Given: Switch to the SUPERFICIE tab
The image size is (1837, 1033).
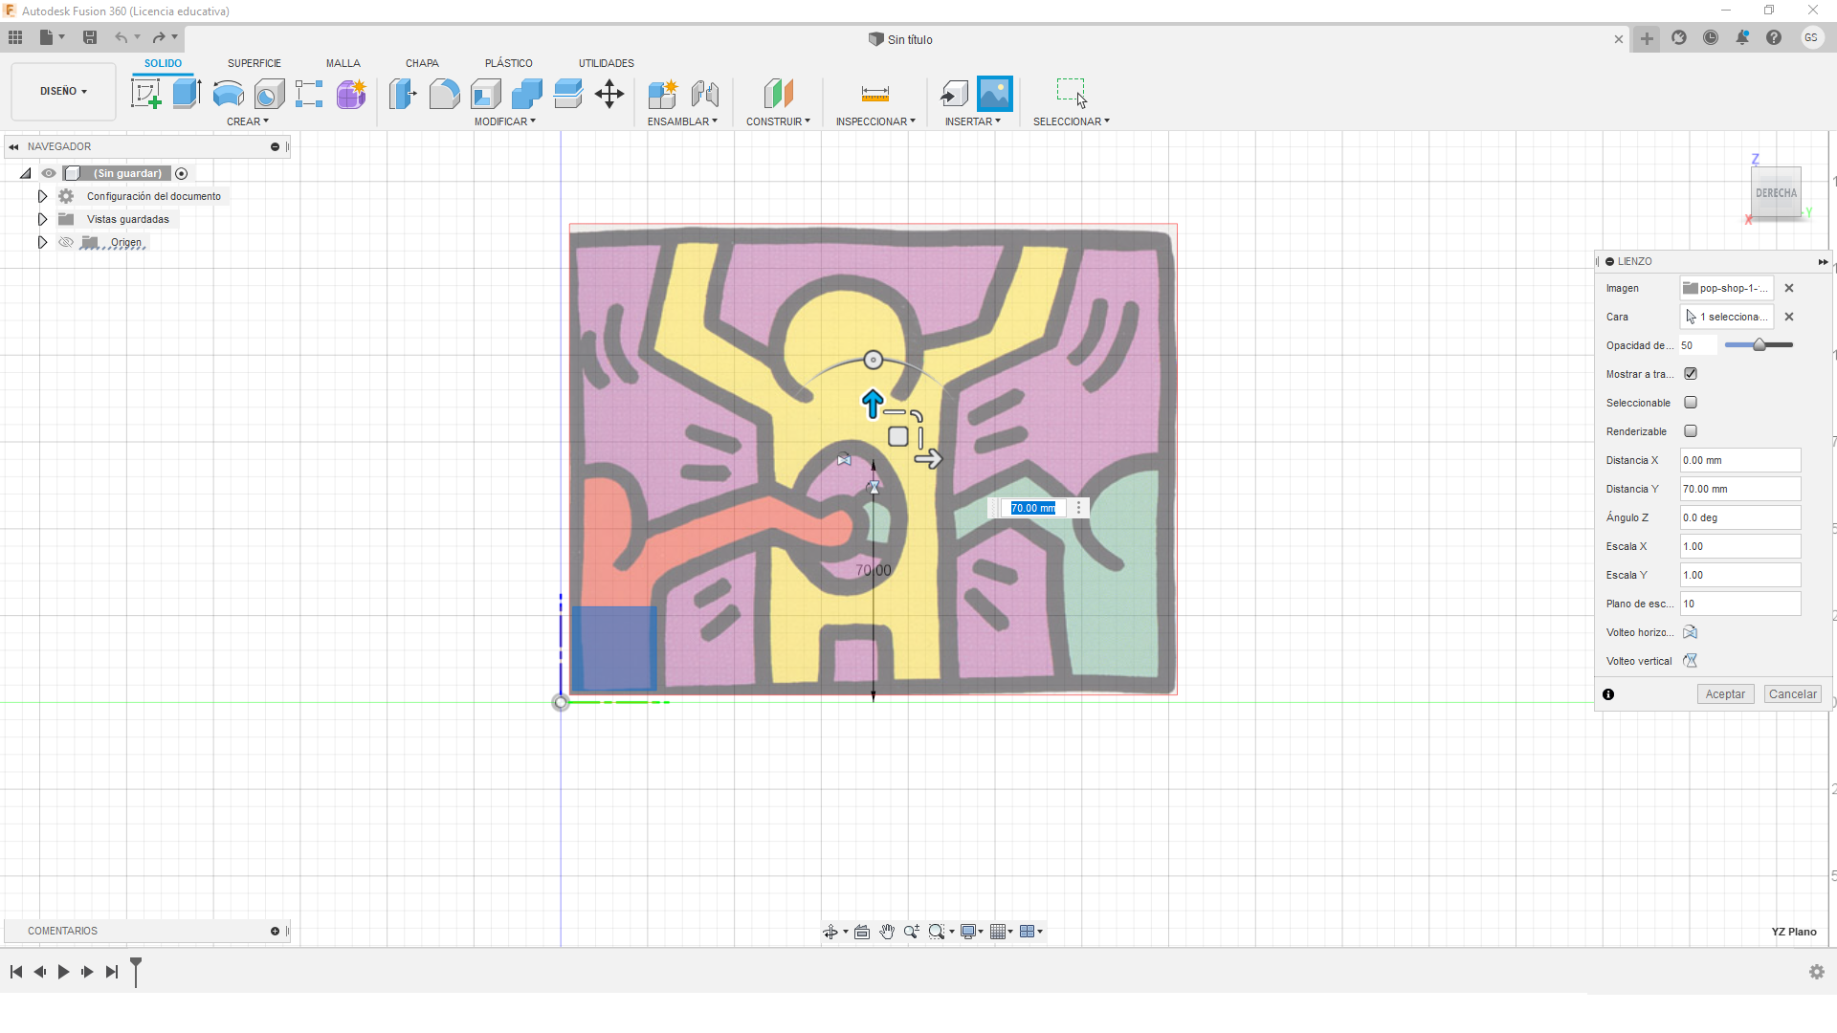Looking at the screenshot, I should tap(254, 63).
